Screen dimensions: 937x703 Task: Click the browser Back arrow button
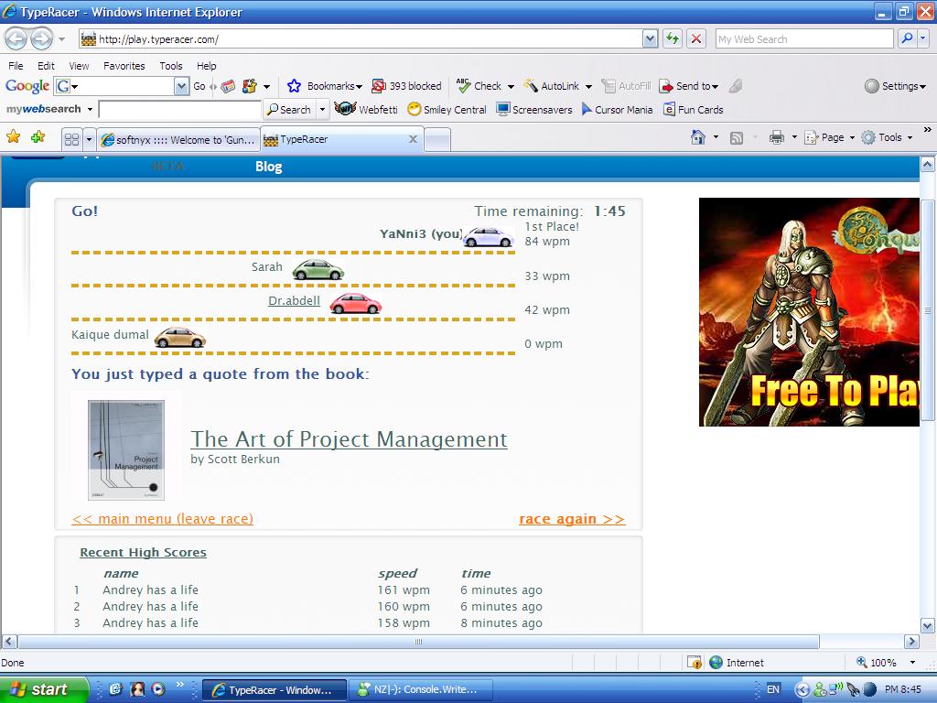point(16,39)
